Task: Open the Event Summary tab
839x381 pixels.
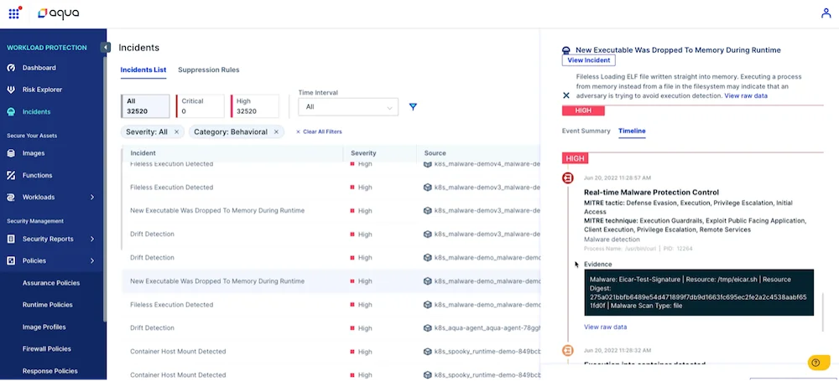Action: click(586, 131)
